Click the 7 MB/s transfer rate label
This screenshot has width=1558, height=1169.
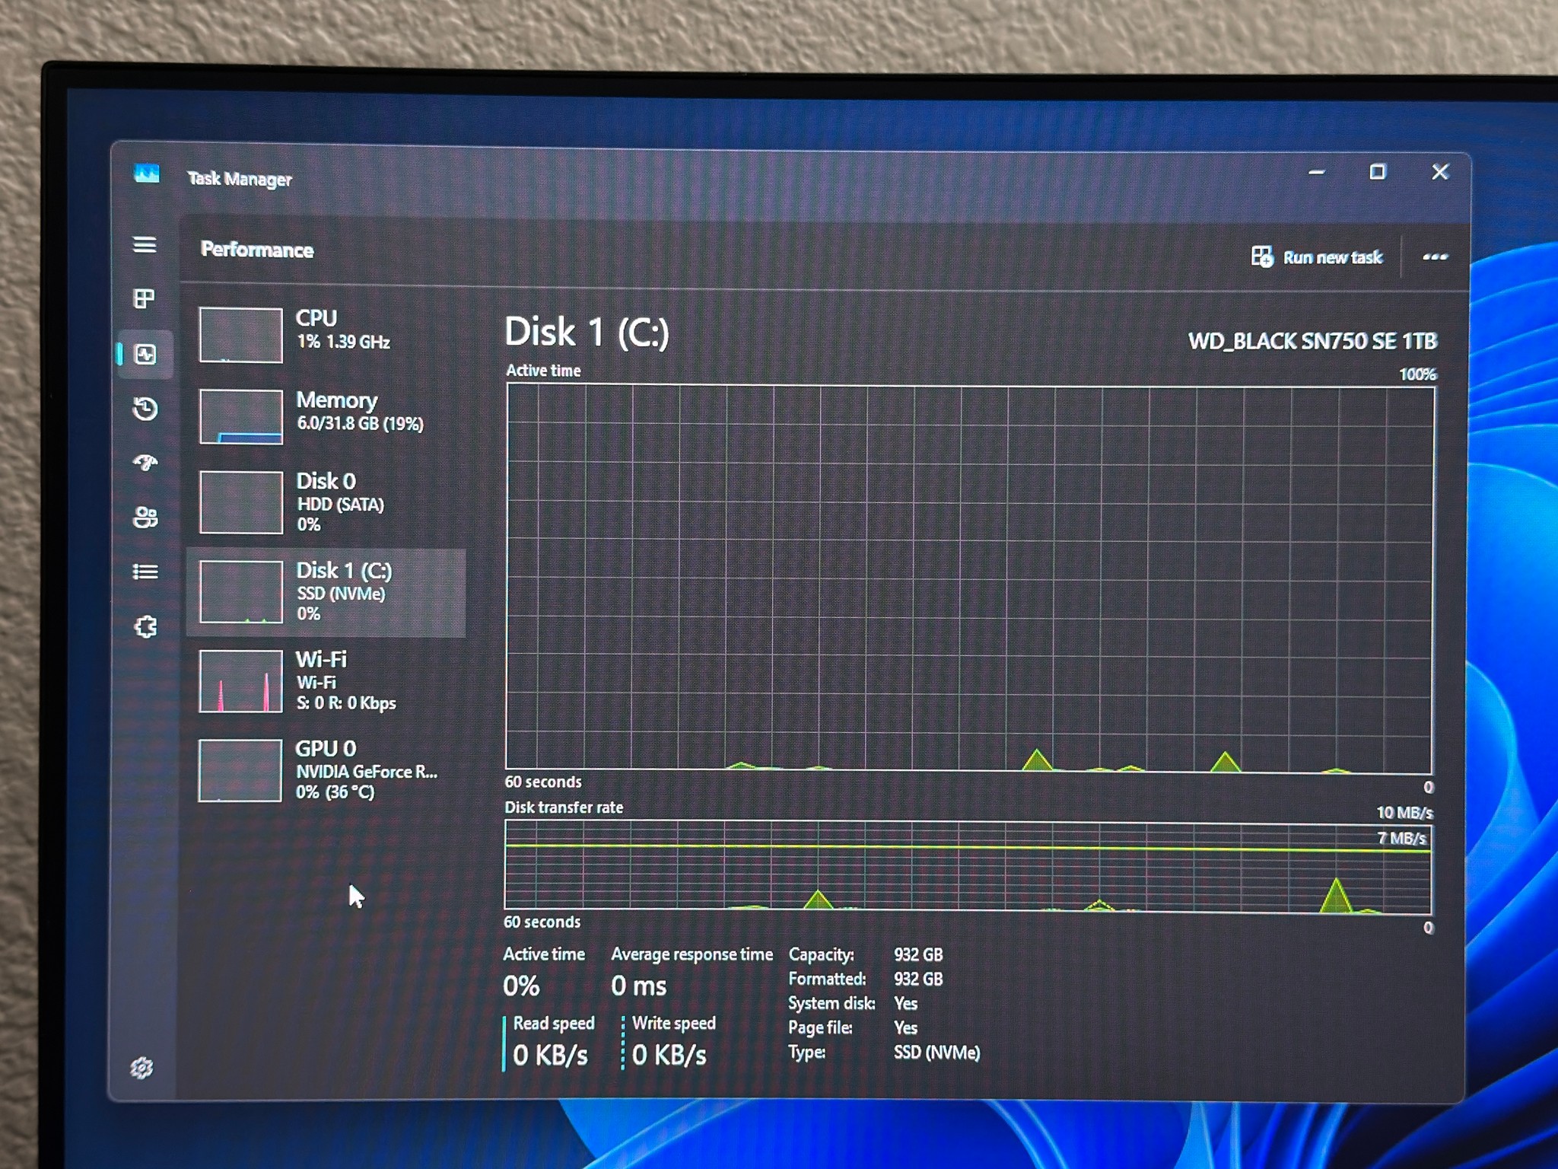[1402, 838]
